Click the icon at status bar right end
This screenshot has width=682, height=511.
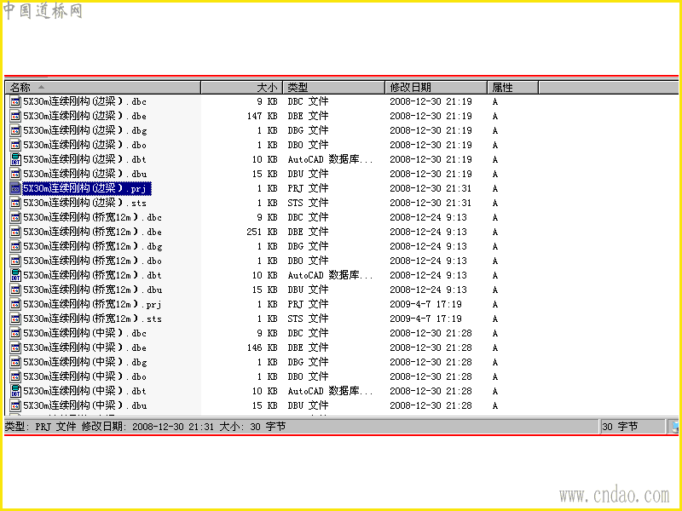[x=674, y=427]
